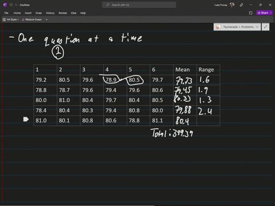Open the sticky notes feed icon
The image size is (275, 206).
pyautogui.click(x=251, y=13)
